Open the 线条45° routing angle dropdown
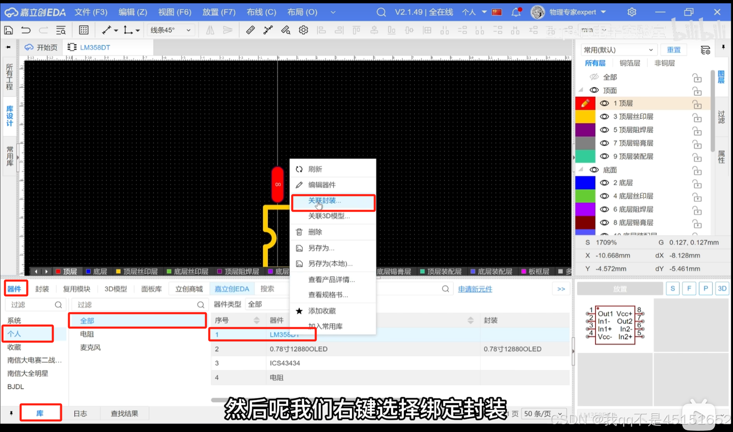733x432 pixels. [170, 30]
